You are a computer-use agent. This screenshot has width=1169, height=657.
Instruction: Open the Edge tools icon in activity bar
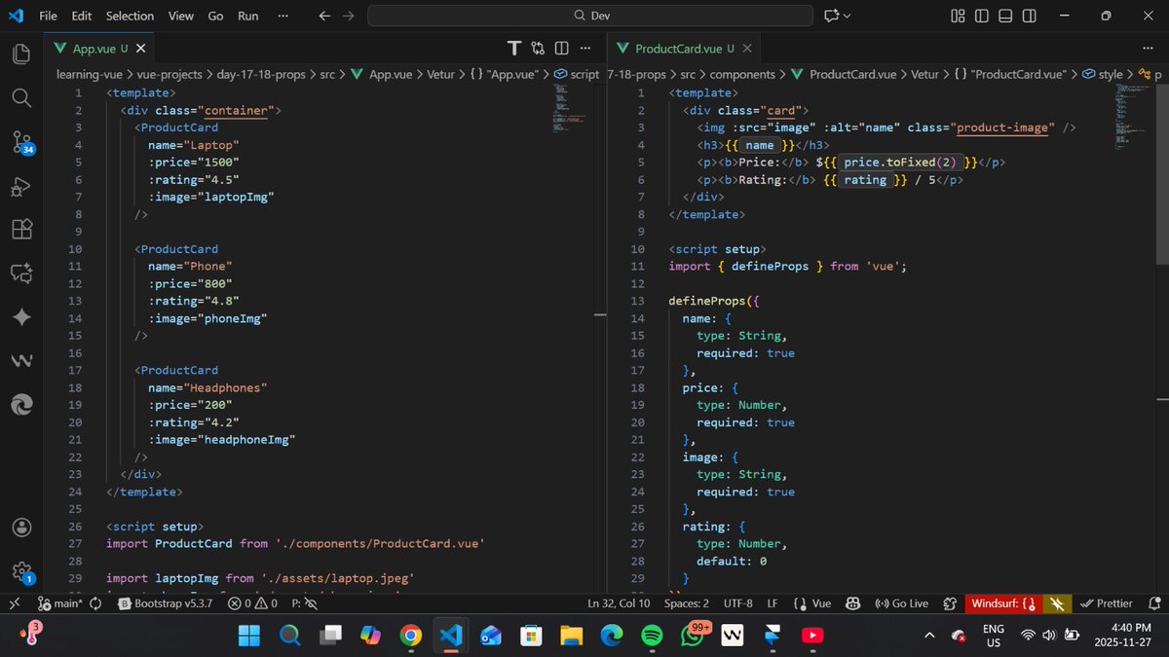click(x=20, y=405)
